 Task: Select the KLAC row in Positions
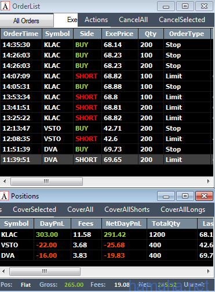pyautogui.click(x=107, y=235)
